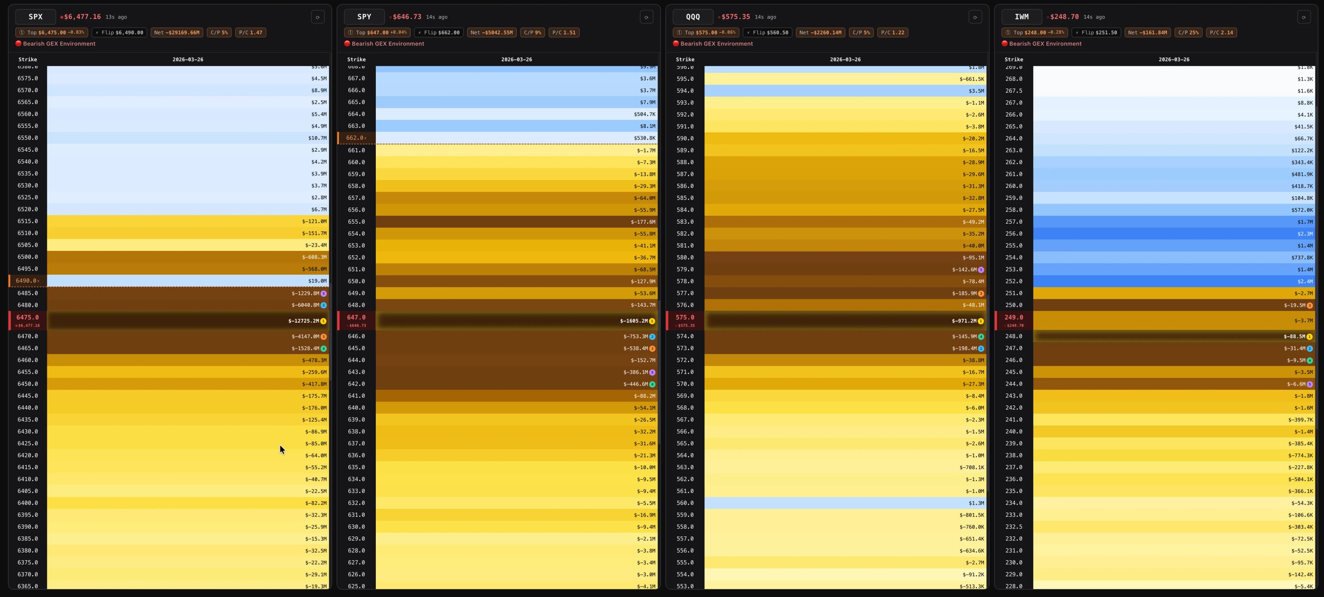The image size is (1324, 597).
Task: Click the SPX 6500.0 strike label
Action: point(28,257)
